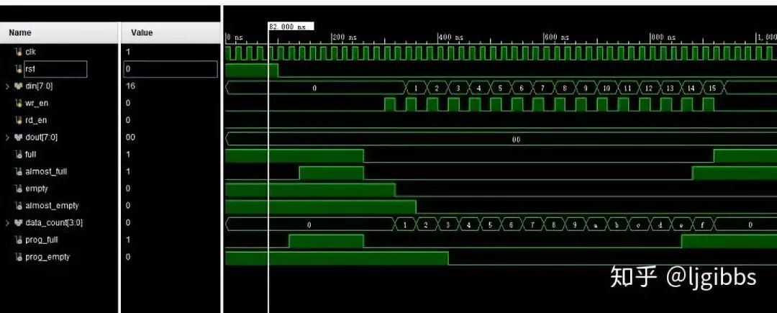Select the prog_empty signal name

(x=47, y=257)
